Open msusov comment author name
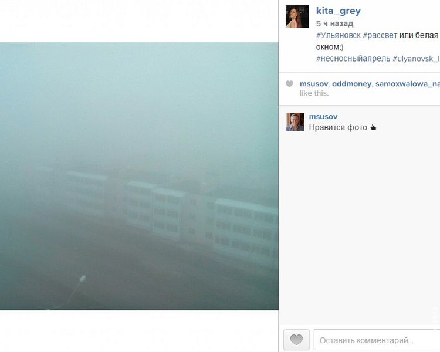 (x=323, y=117)
